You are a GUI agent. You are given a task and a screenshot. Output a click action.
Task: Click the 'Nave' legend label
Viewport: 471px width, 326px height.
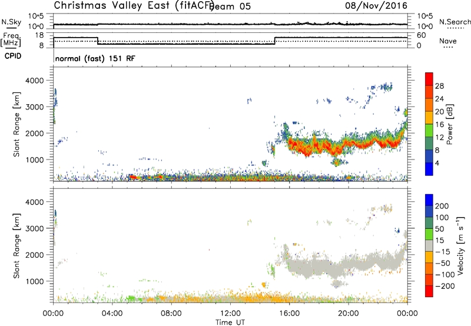[448, 41]
